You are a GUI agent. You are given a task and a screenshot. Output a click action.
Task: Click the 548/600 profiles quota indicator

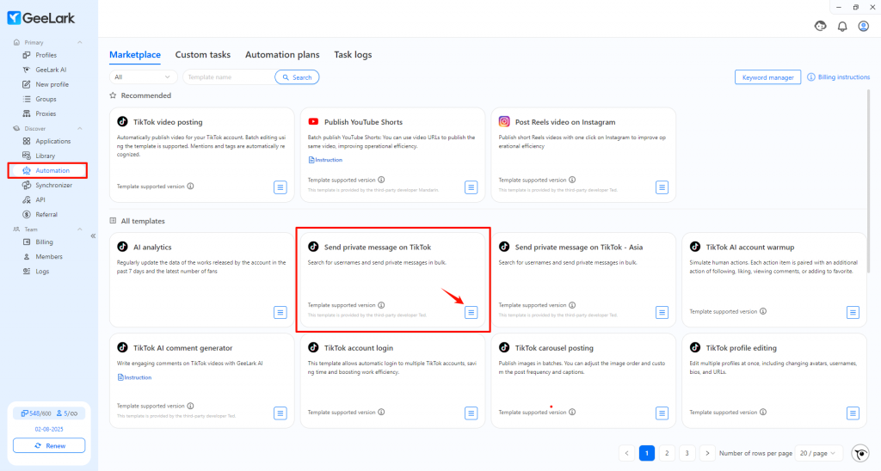pos(36,413)
